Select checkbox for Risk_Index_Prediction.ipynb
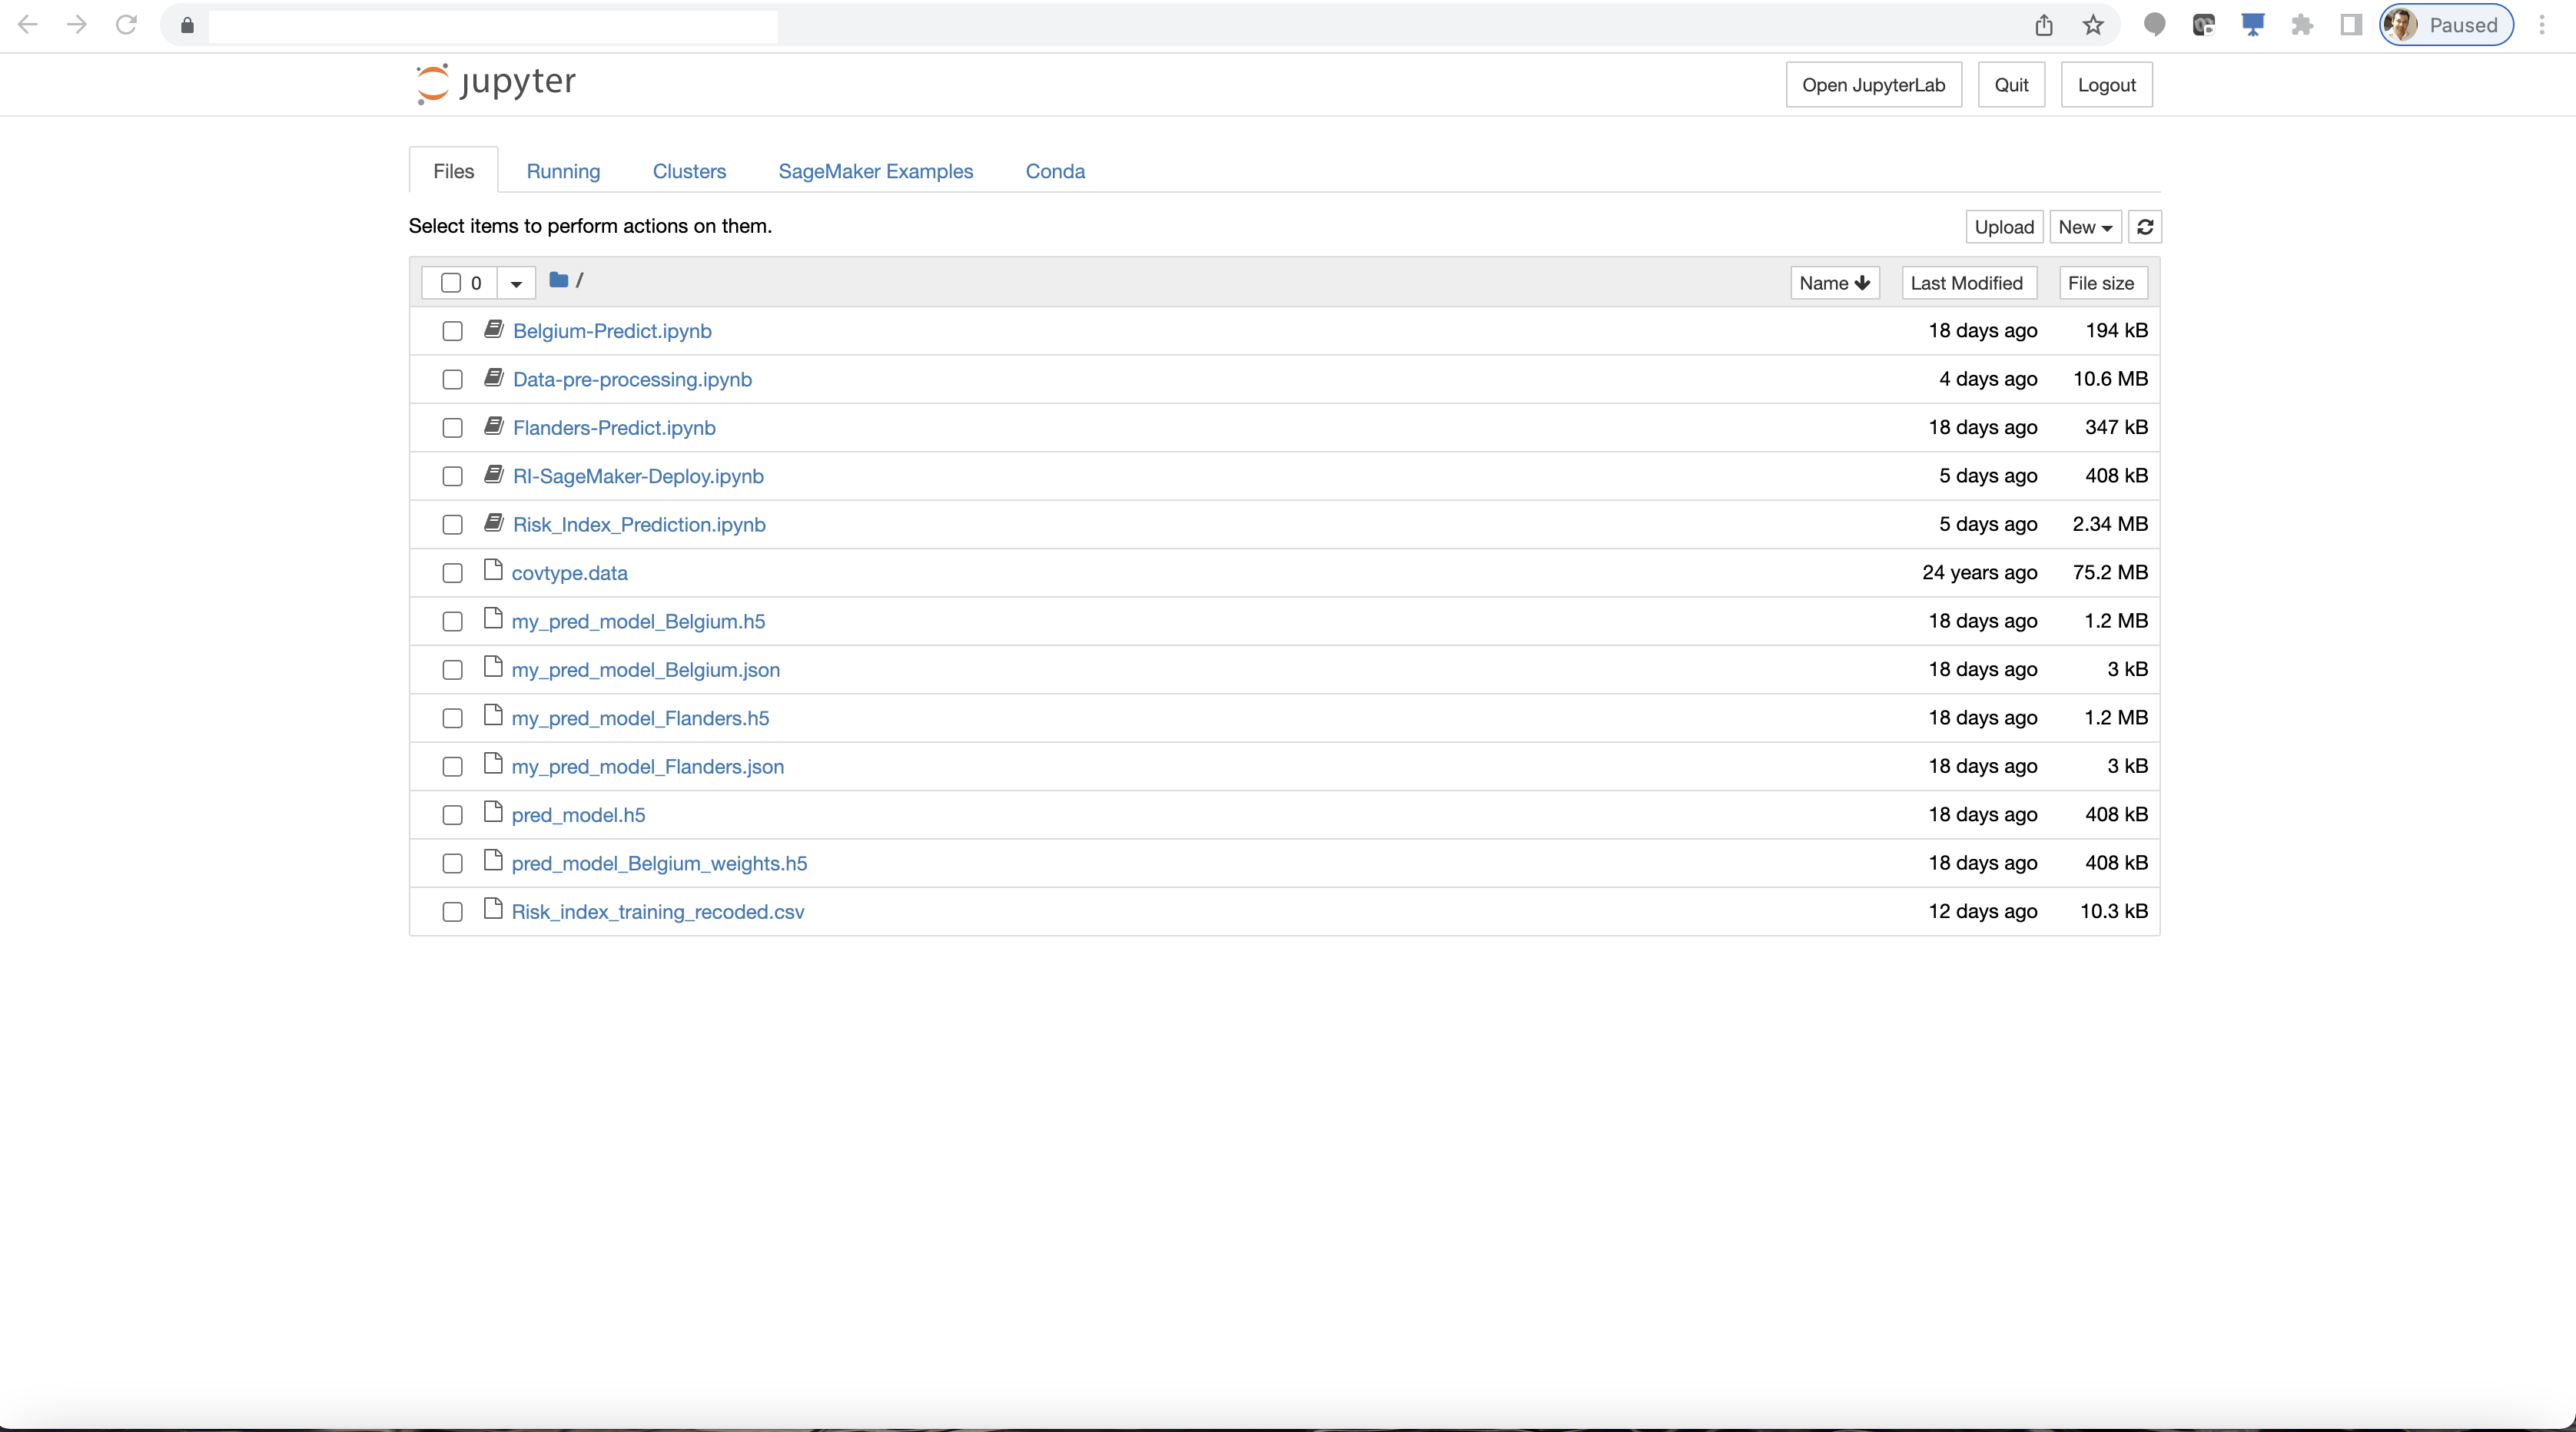Image resolution: width=2576 pixels, height=1432 pixels. (452, 525)
